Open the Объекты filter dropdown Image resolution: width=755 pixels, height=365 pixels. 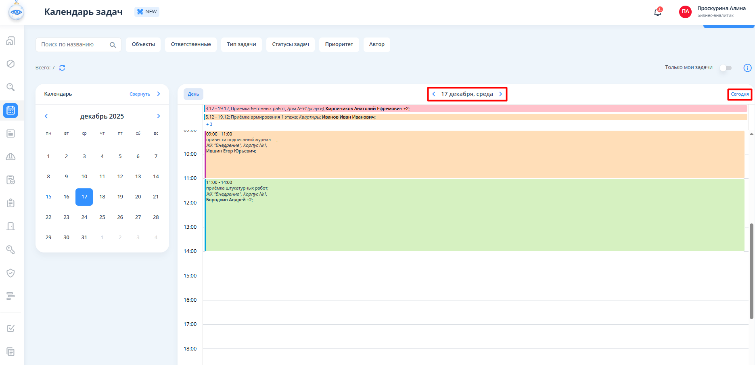pos(143,44)
